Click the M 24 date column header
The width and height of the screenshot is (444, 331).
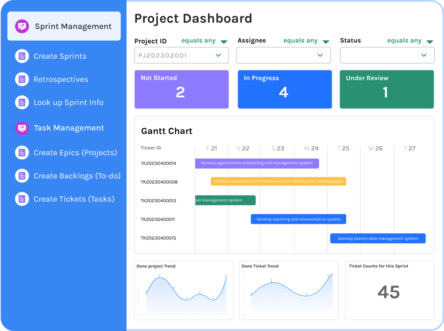[x=311, y=148]
